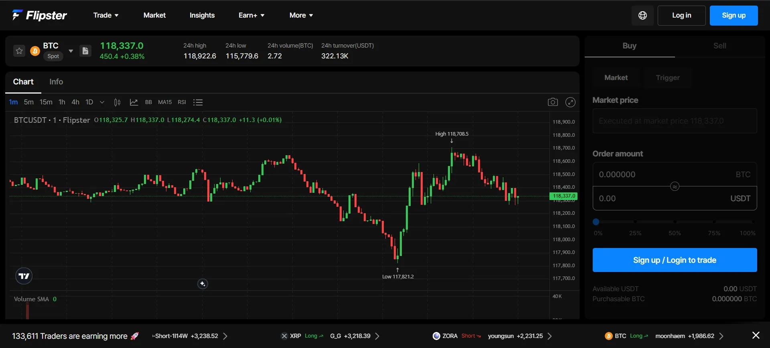The height and width of the screenshot is (348, 770).
Task: Click the order amount slider handle
Action: (596, 222)
